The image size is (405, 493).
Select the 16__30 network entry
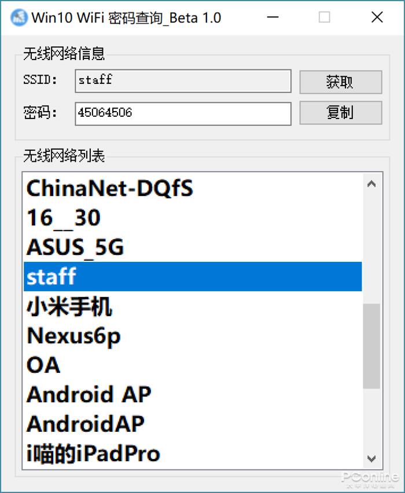(64, 218)
